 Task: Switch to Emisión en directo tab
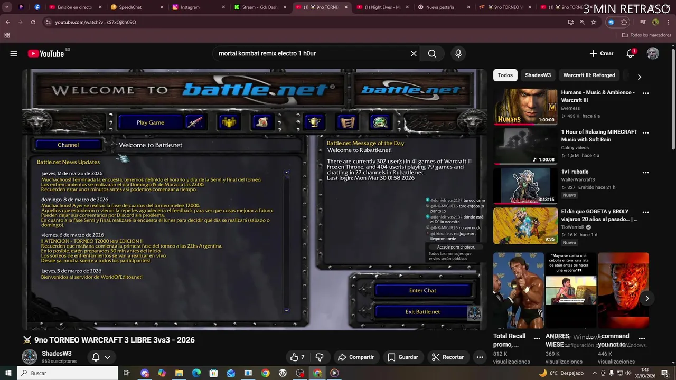point(74,7)
